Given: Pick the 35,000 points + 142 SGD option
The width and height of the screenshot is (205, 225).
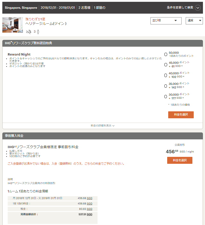Looking at the screenshot, I should pos(166,86).
